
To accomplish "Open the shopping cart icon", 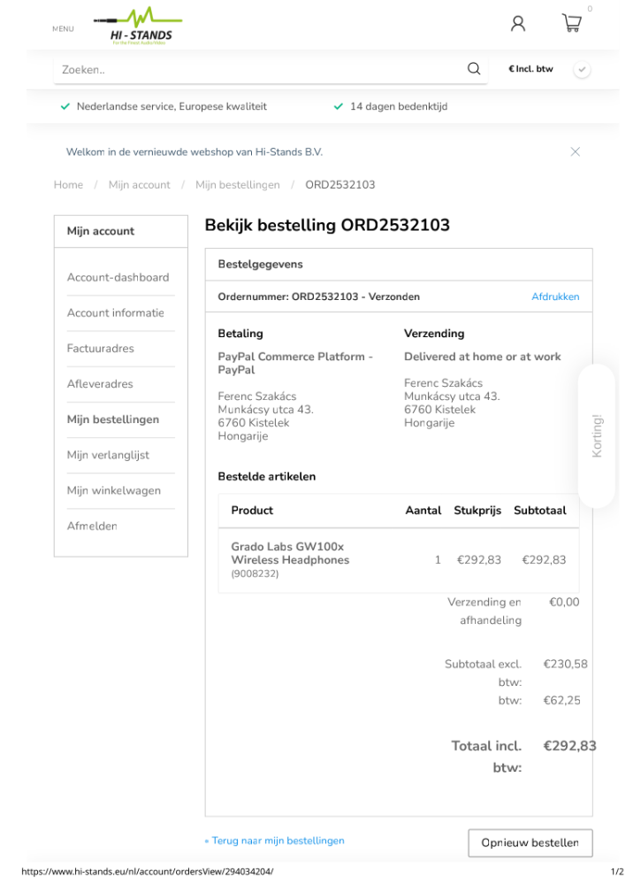I will 572,23.
